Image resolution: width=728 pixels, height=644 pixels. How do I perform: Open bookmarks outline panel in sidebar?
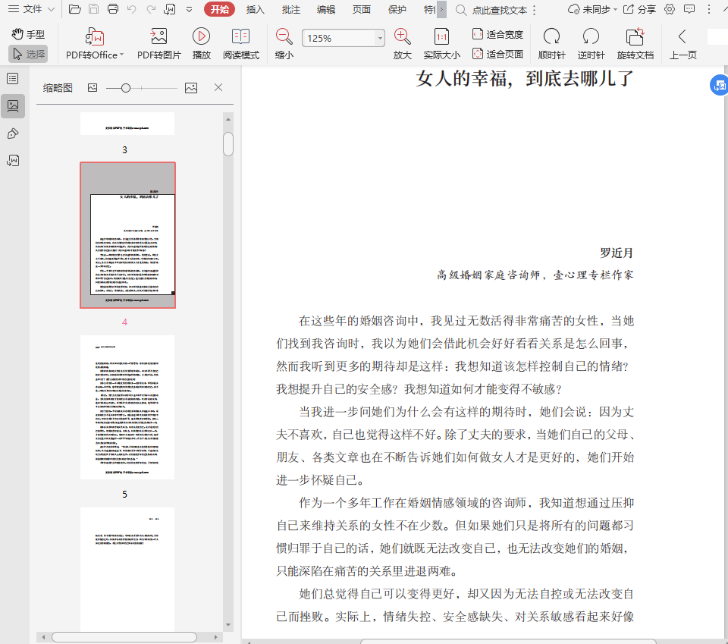pyautogui.click(x=13, y=79)
